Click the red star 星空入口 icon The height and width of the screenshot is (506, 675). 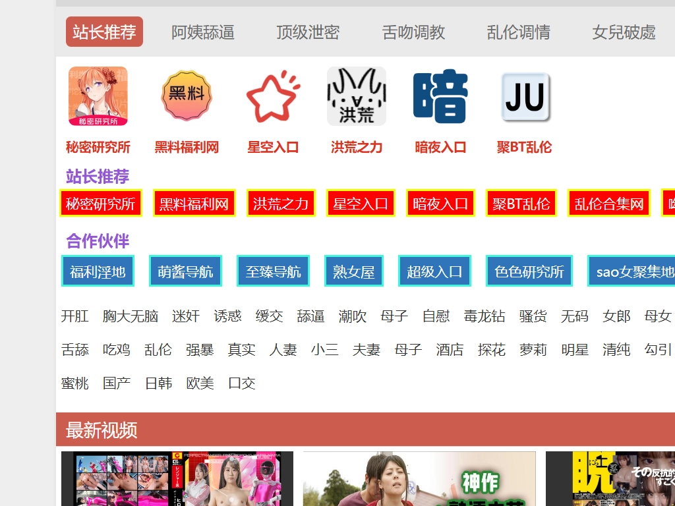[x=273, y=96]
